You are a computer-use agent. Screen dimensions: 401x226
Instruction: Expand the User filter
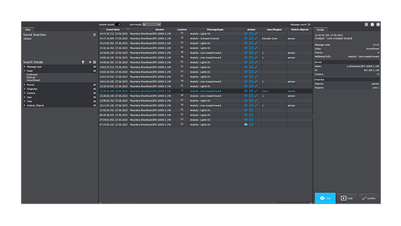25,97
